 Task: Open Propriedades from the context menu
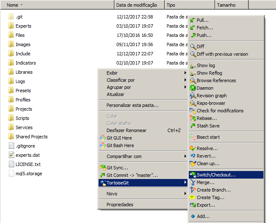143,205
